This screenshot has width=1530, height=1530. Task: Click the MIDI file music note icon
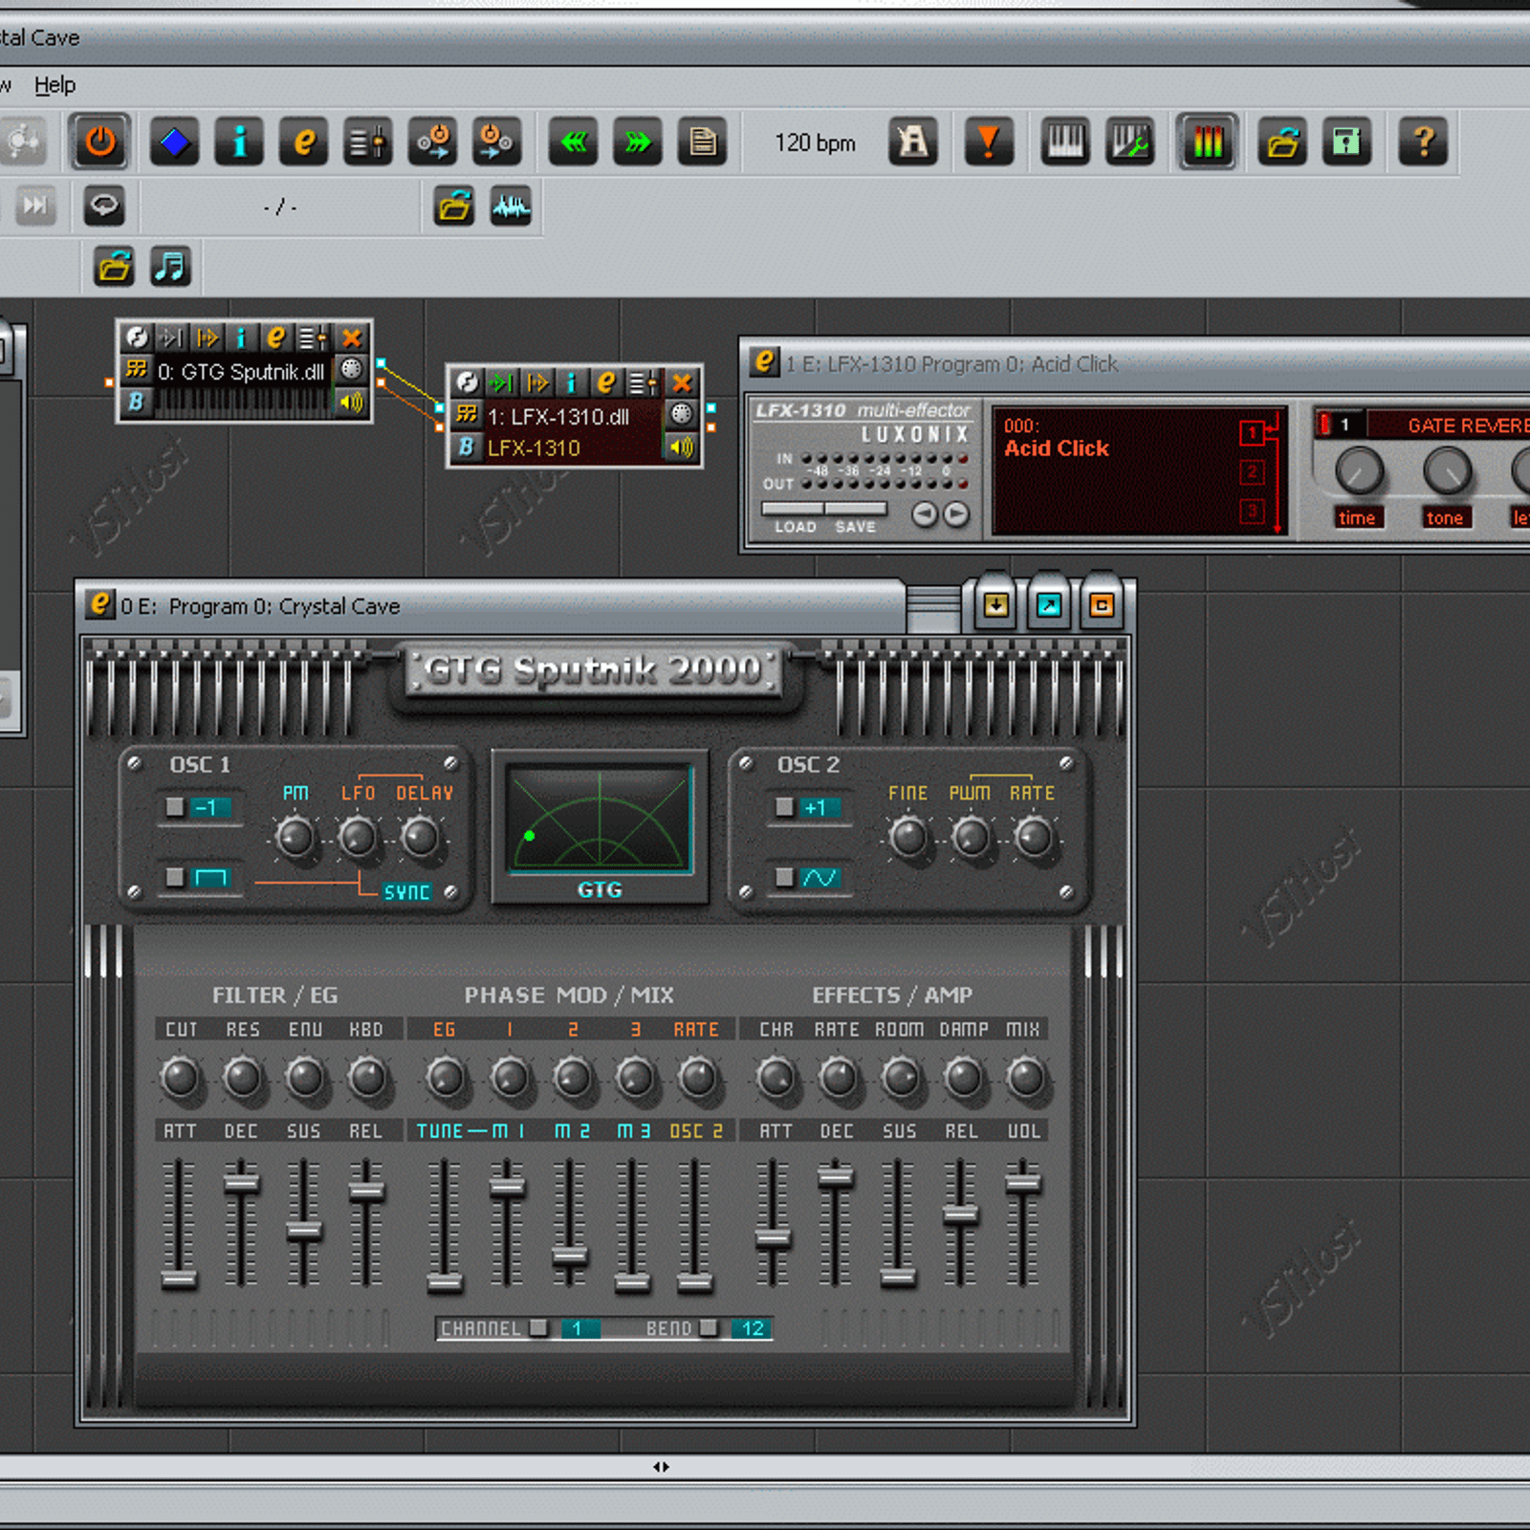point(171,266)
